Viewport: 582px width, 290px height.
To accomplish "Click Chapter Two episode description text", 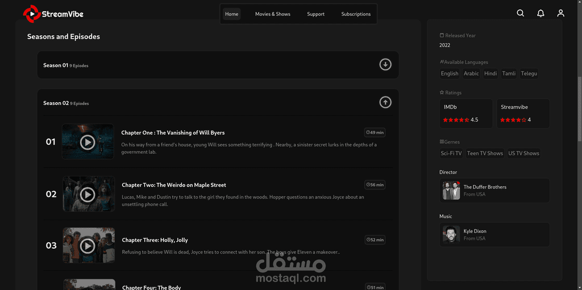I will (x=243, y=201).
